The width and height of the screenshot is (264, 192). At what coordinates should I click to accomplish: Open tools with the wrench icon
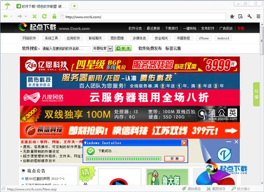click(x=249, y=16)
